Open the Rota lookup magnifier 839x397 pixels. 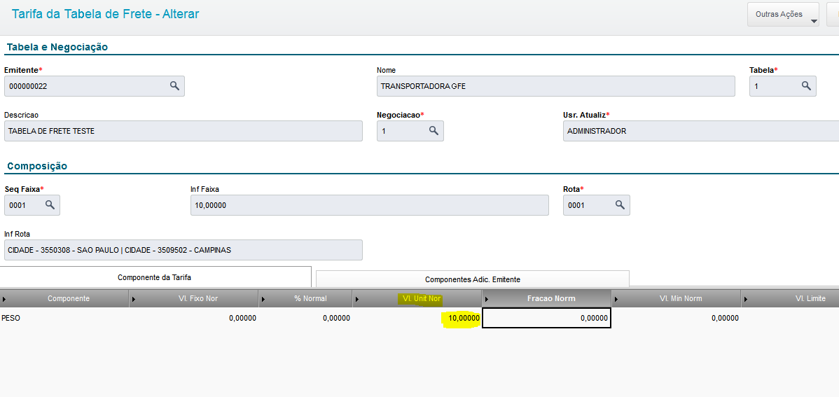[620, 205]
